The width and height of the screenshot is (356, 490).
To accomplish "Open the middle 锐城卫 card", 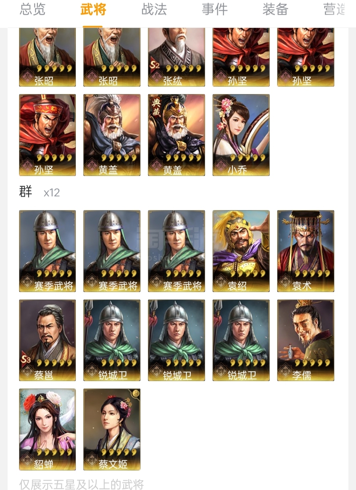I will 176,340.
